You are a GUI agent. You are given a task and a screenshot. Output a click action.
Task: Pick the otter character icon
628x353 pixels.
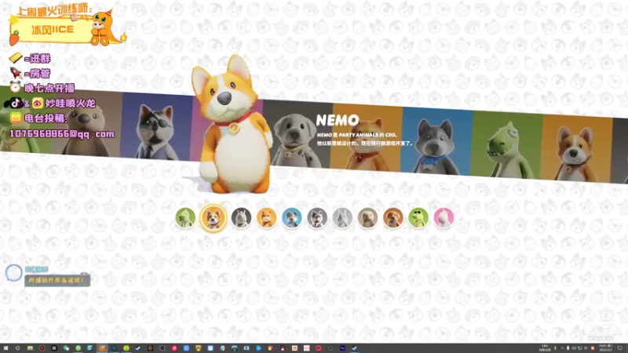(x=367, y=218)
